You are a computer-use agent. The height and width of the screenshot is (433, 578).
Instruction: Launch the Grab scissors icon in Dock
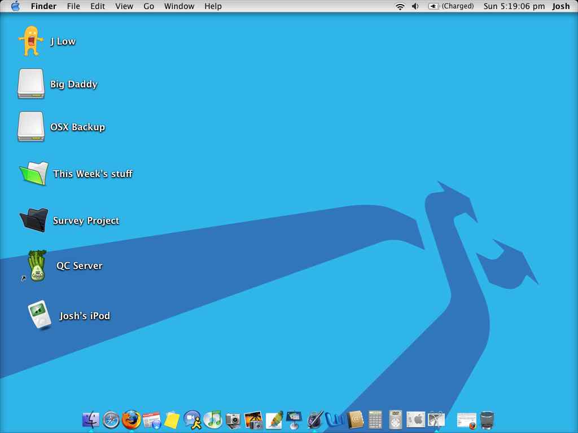click(436, 420)
